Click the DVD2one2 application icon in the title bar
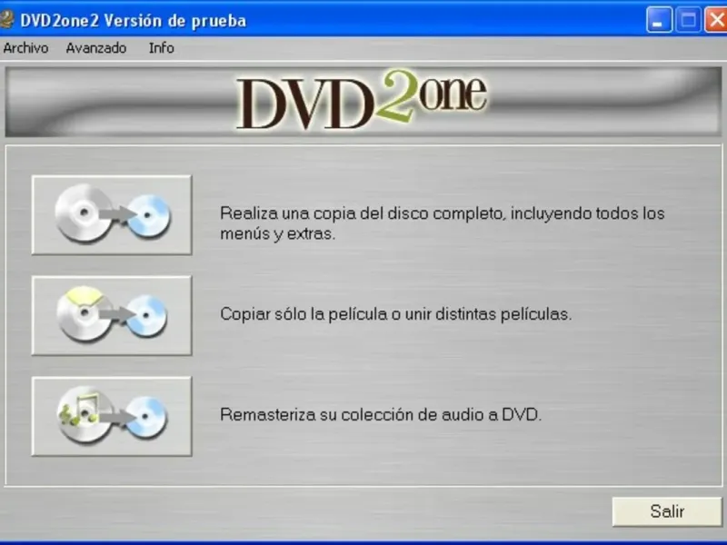Screen dimensions: 727x545 (x=5, y=20)
